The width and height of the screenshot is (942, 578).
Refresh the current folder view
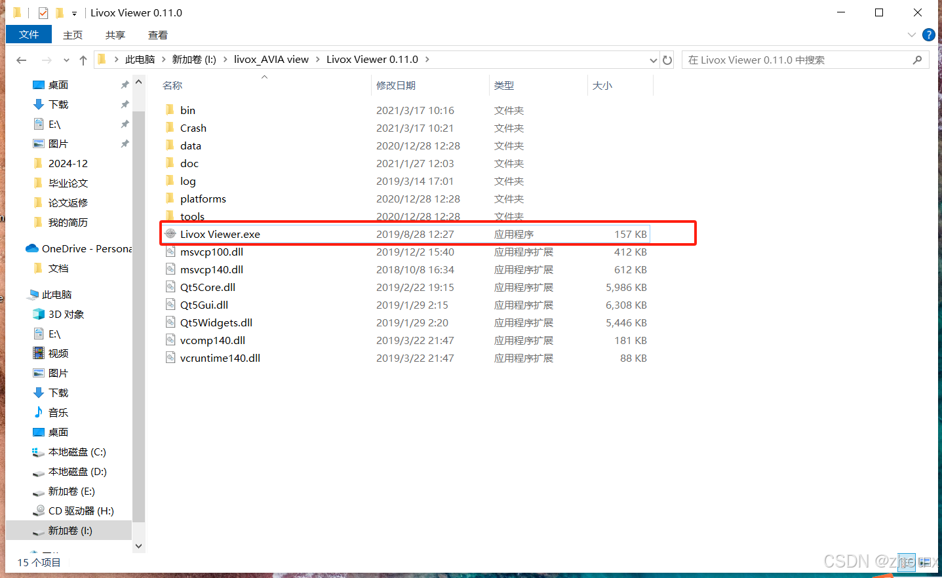[x=667, y=60]
